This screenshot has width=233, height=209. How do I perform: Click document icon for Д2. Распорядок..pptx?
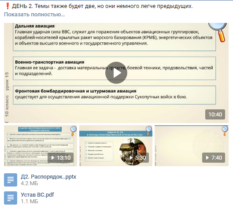[11, 180]
